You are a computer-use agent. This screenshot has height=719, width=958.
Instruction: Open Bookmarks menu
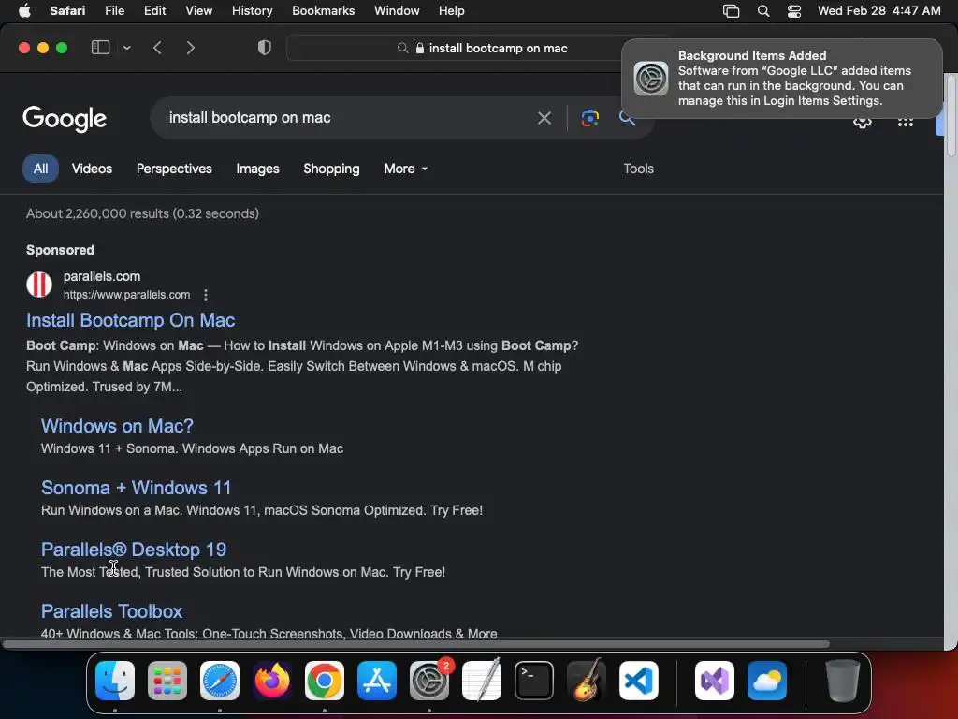click(x=323, y=11)
